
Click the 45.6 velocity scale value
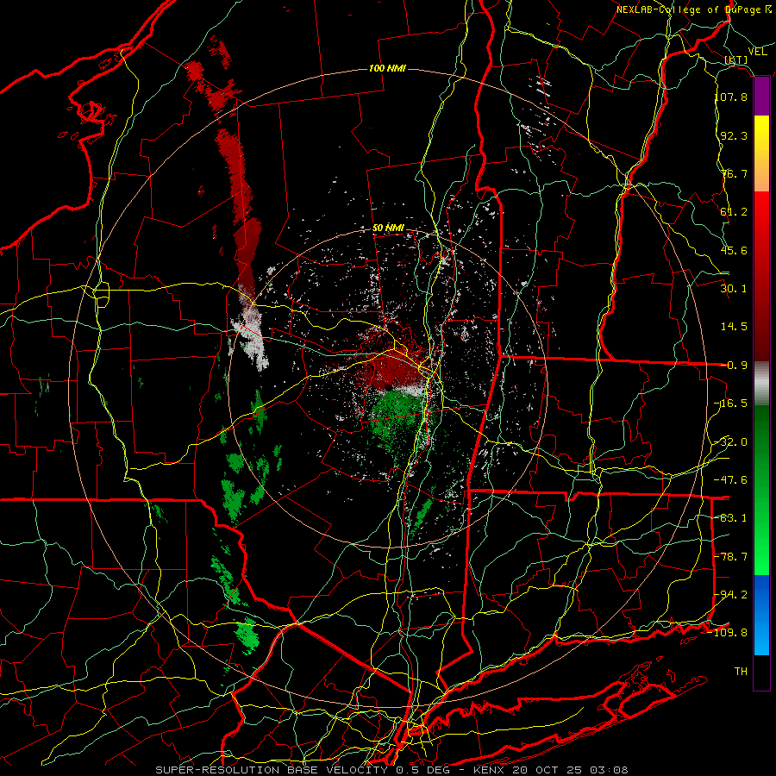coord(734,250)
